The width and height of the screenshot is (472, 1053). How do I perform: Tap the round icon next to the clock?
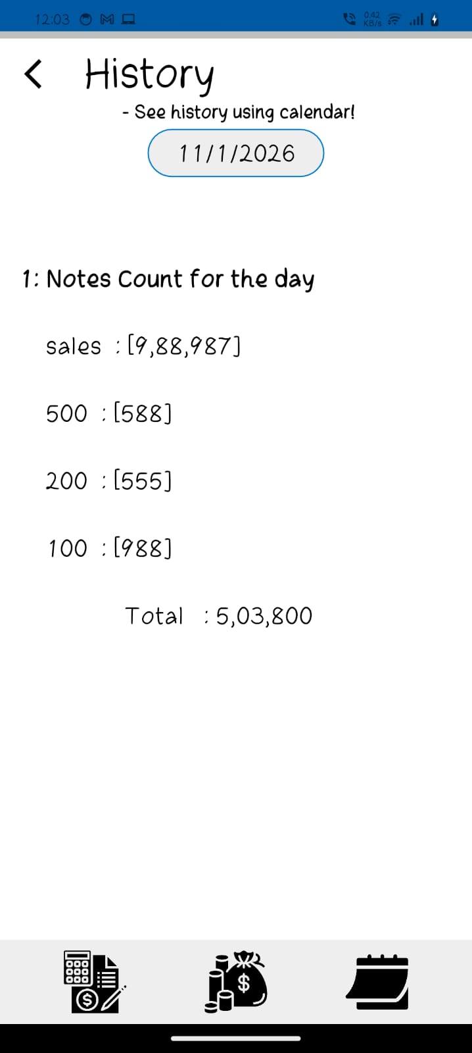86,20
